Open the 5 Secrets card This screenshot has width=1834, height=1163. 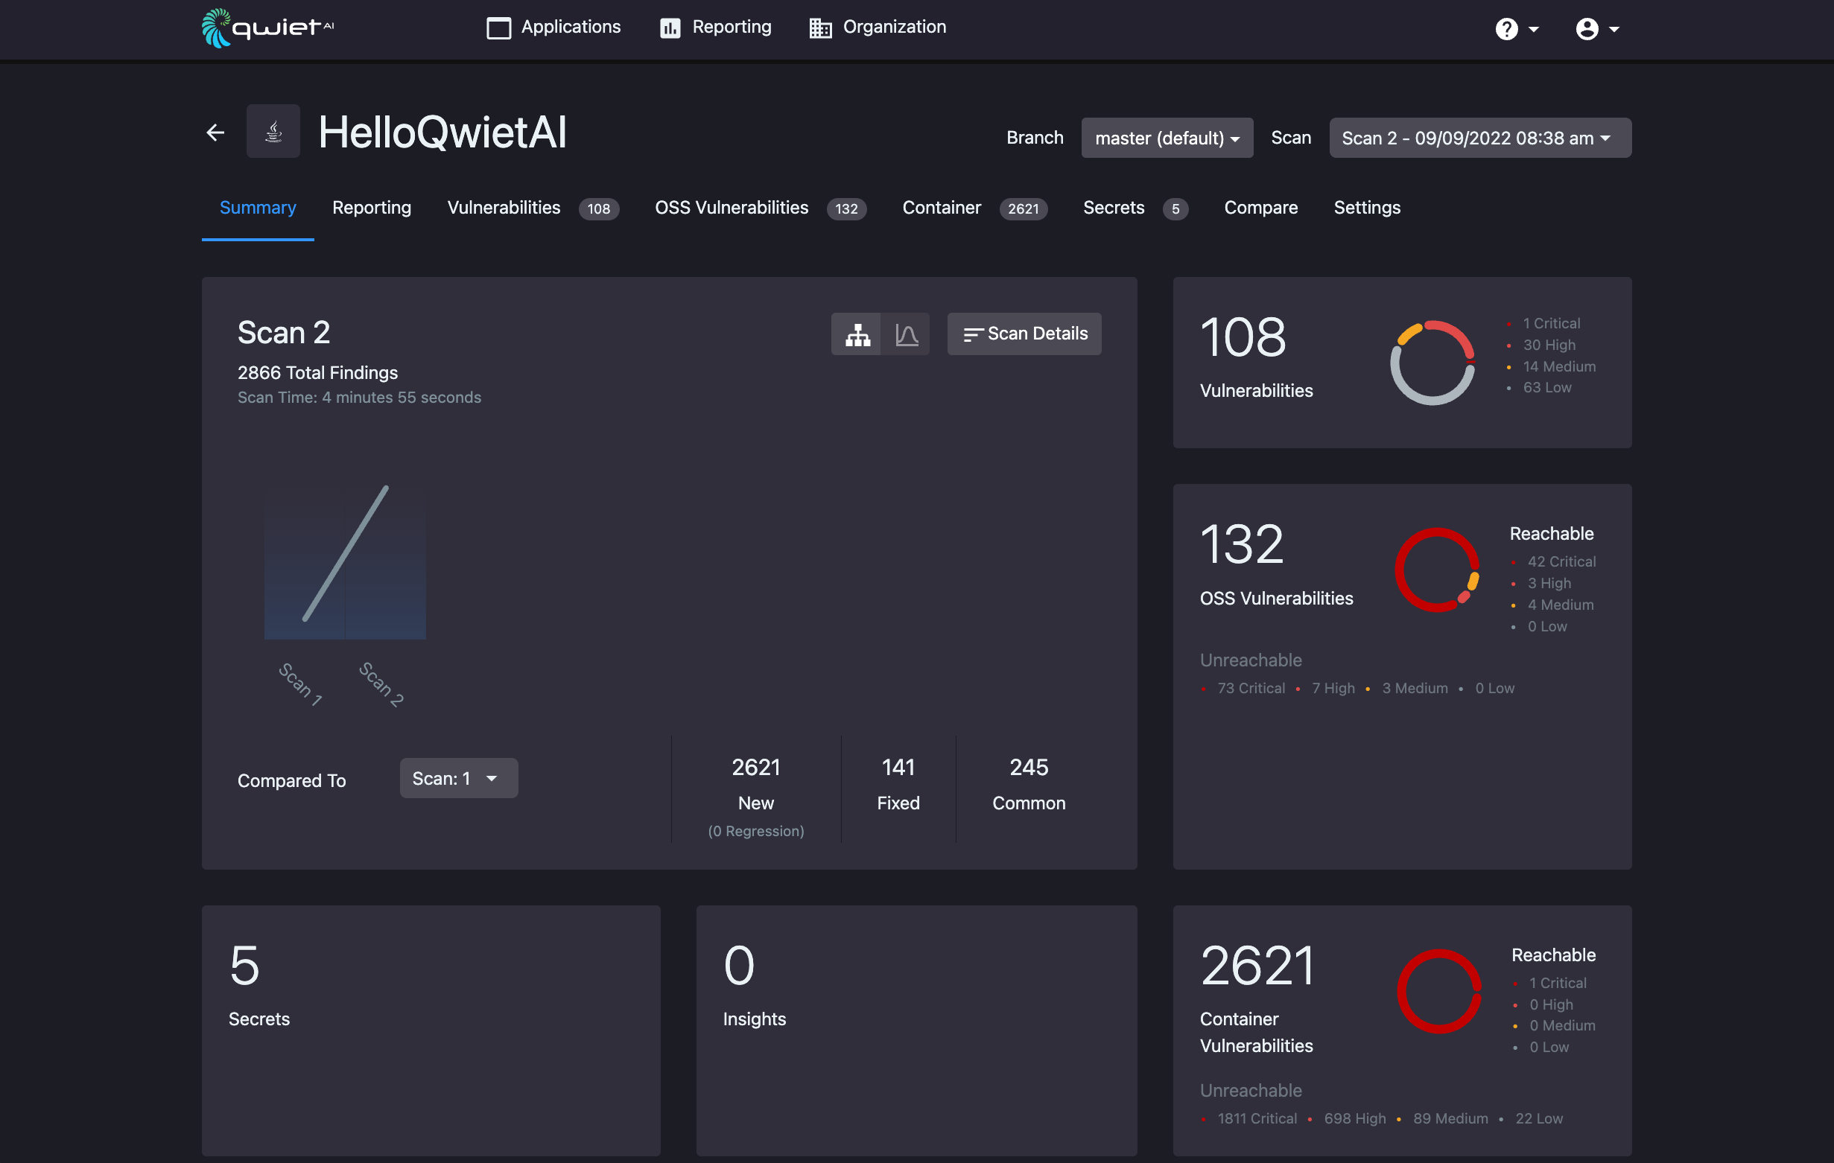coord(431,1030)
